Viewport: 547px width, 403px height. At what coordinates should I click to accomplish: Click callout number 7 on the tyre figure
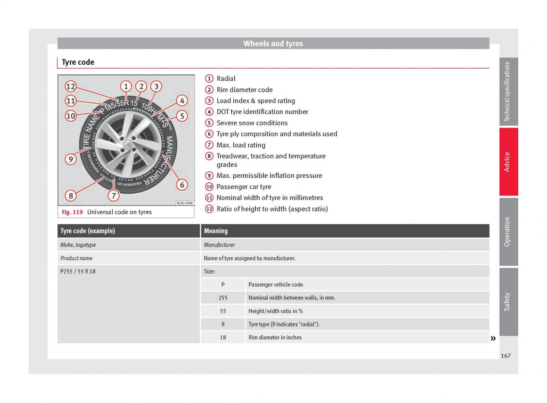(114, 196)
